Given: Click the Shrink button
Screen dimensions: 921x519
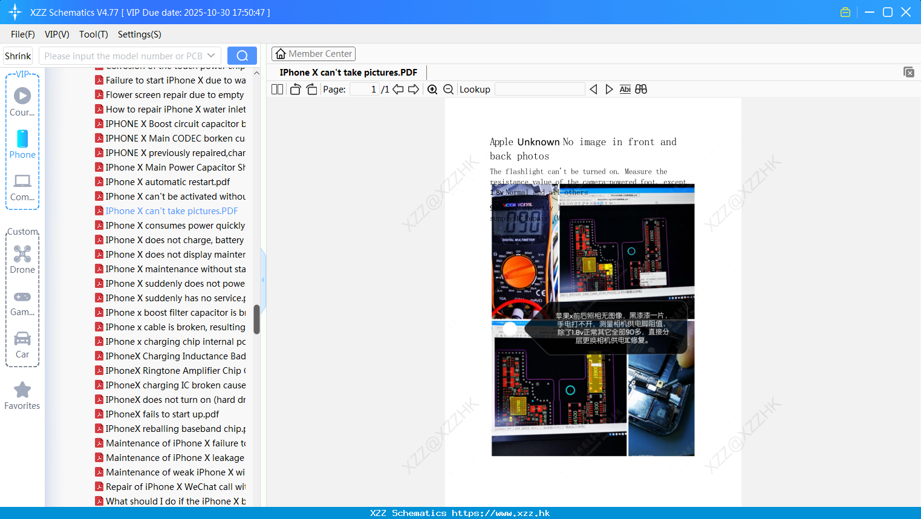Looking at the screenshot, I should pos(18,56).
